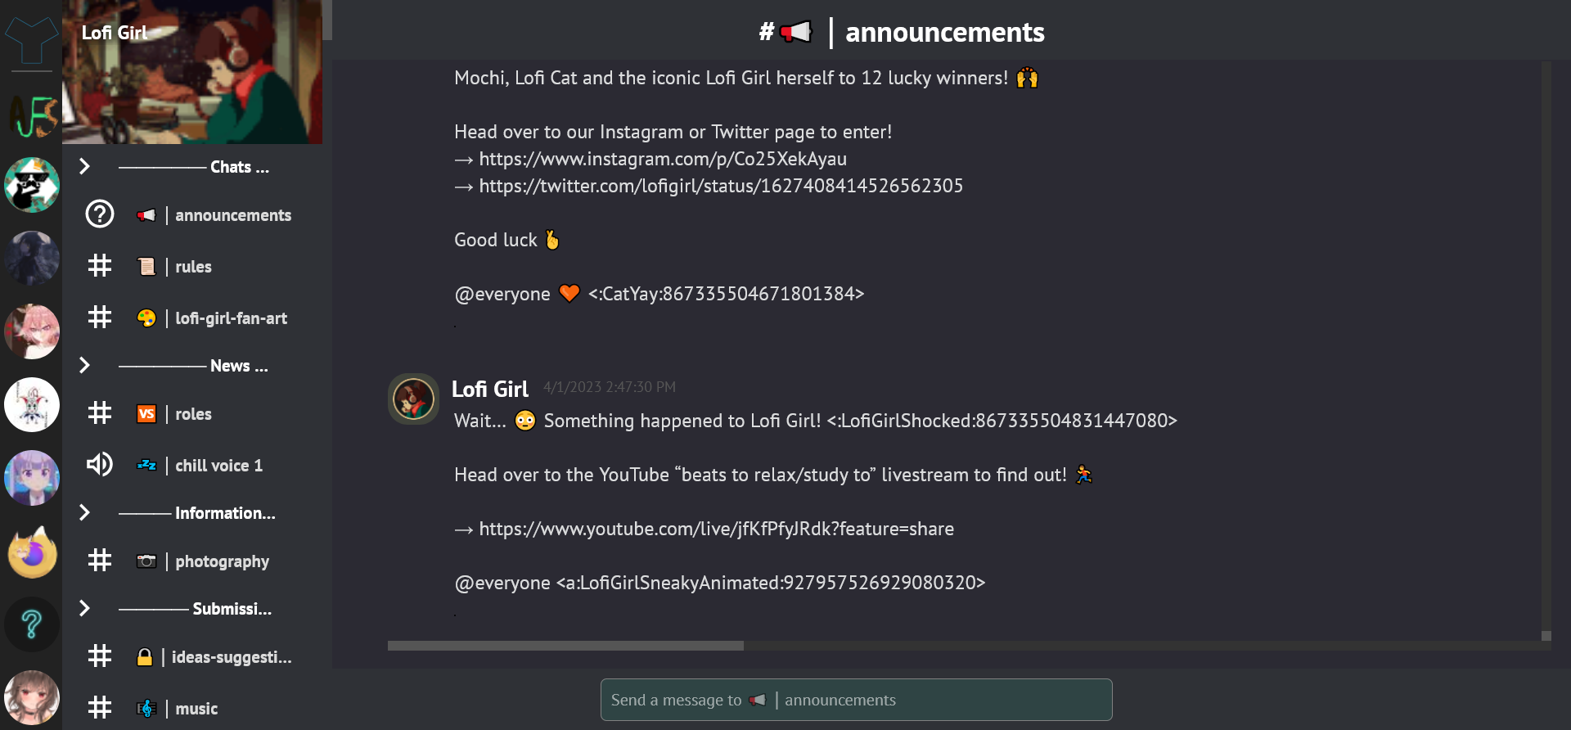Collapse the News category

(84, 365)
